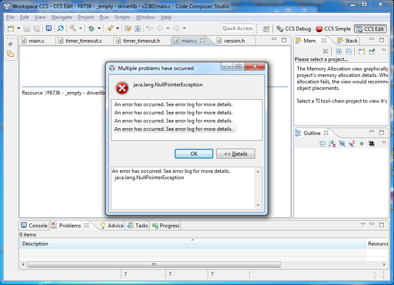Click the Problems horizontal scrollbar thumb

[x=154, y=264]
